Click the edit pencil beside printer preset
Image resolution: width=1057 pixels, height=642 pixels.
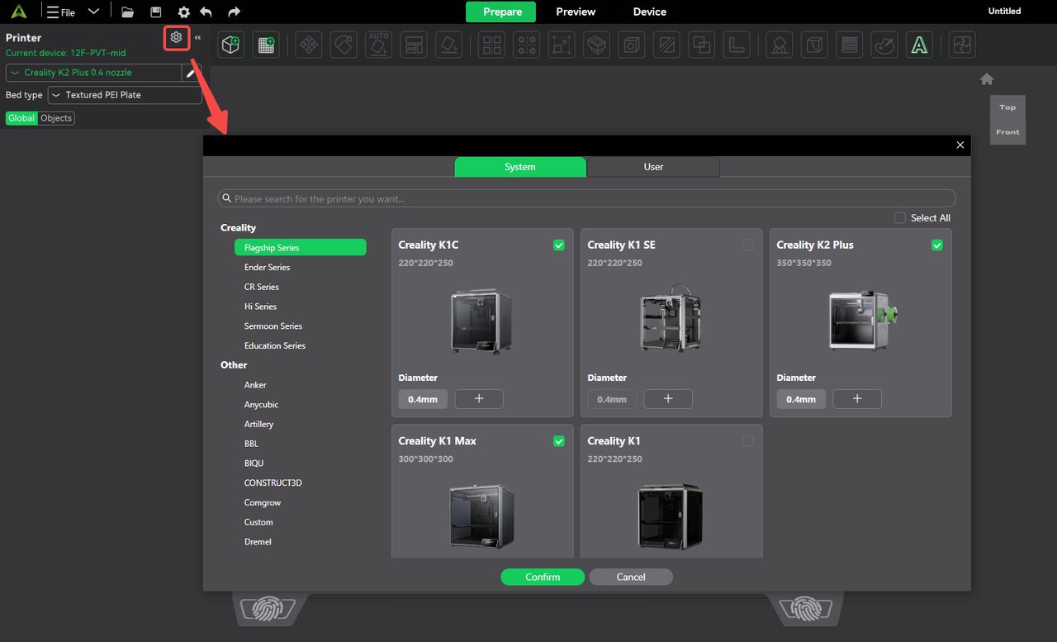(191, 73)
